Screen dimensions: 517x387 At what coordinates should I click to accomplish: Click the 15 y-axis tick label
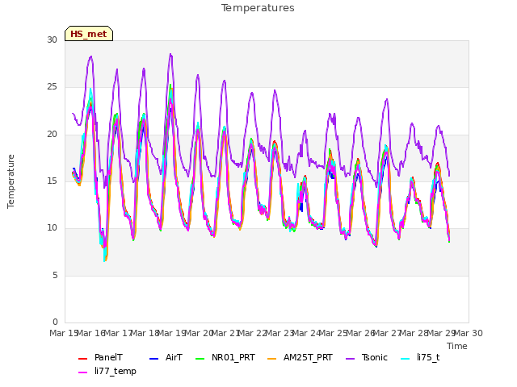(x=52, y=181)
